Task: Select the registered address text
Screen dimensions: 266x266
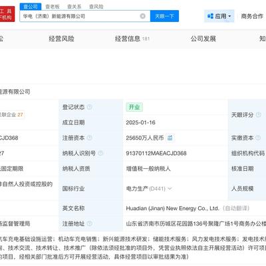Action: [196, 223]
